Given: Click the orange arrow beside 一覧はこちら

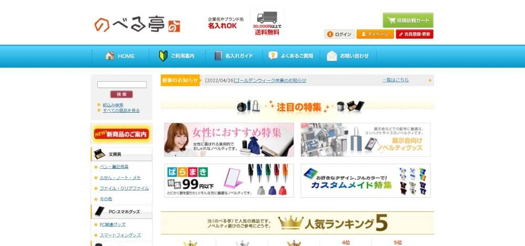Looking at the screenshot, I should [x=430, y=80].
